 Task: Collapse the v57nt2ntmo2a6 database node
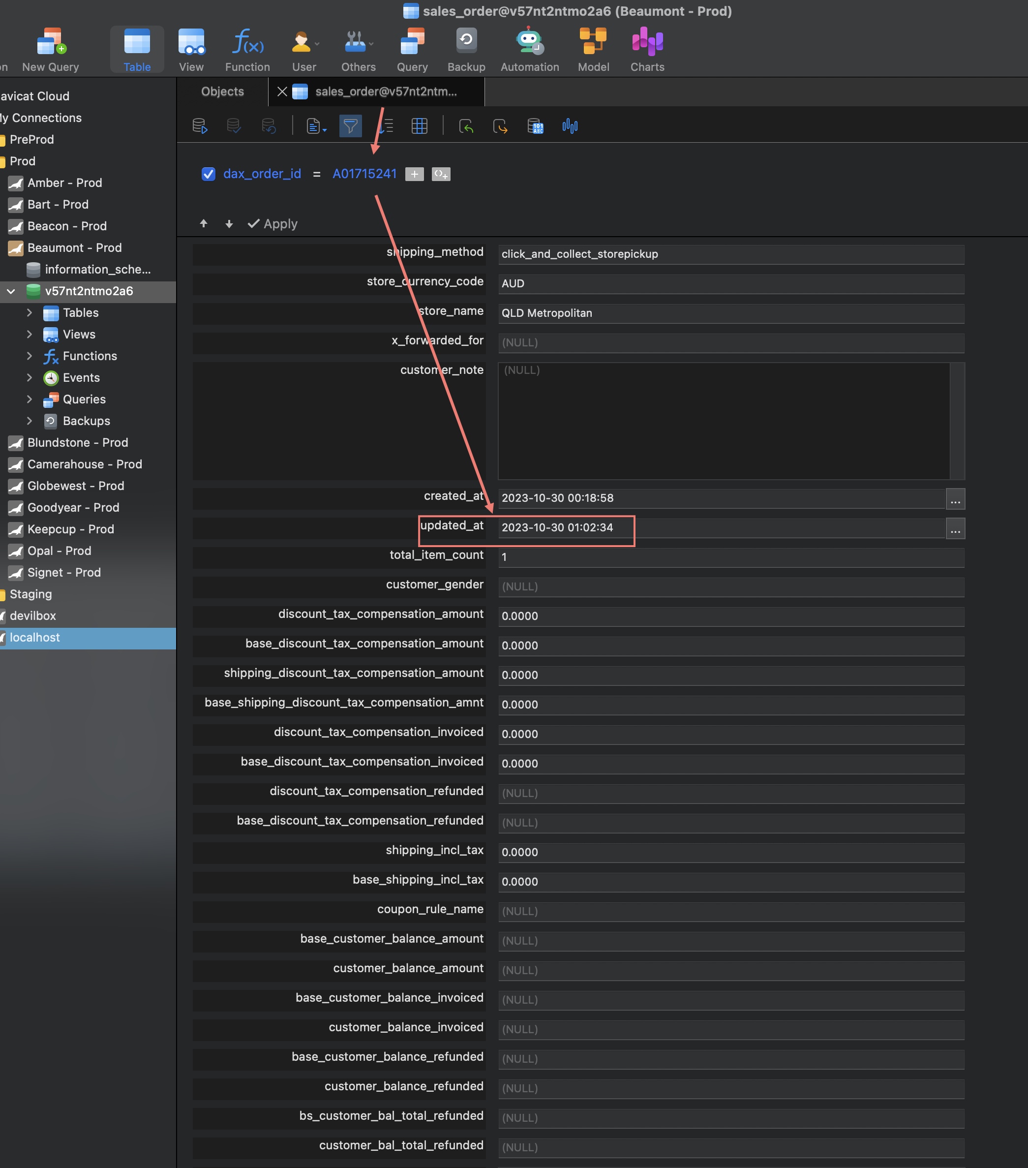coord(11,291)
